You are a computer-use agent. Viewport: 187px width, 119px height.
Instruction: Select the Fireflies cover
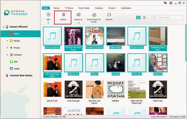[x=116, y=63]
